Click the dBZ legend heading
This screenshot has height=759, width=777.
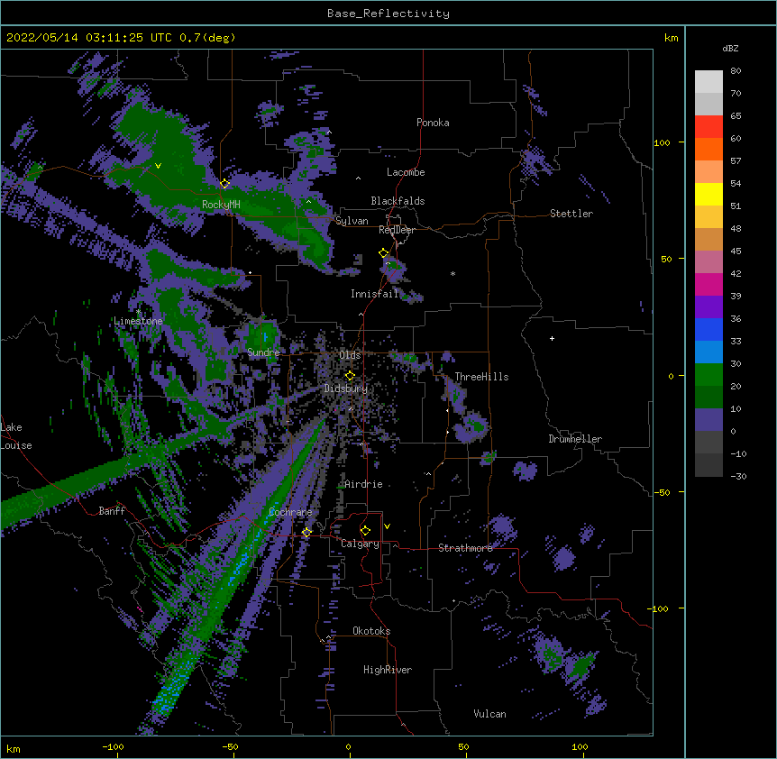[x=730, y=48]
